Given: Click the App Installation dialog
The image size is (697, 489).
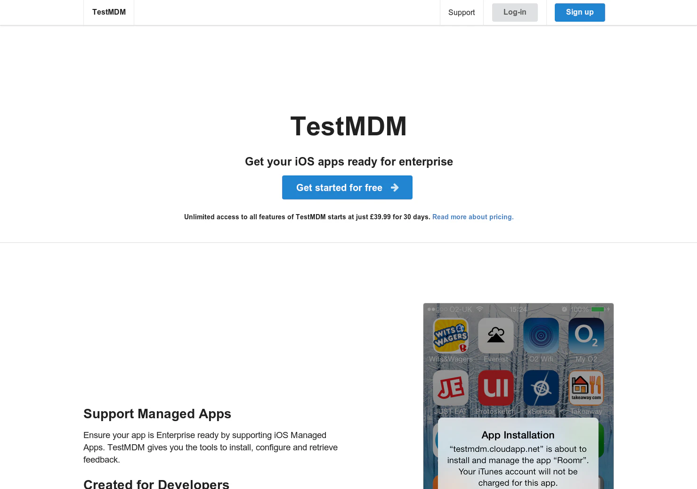Looking at the screenshot, I should tap(518, 453).
